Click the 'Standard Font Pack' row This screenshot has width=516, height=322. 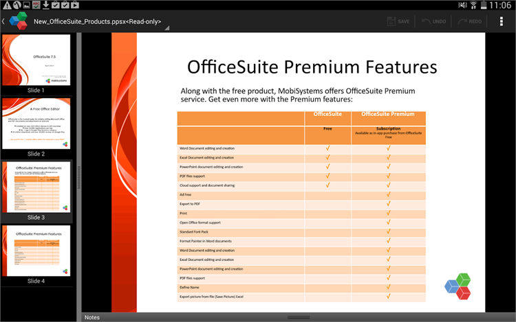click(x=301, y=232)
